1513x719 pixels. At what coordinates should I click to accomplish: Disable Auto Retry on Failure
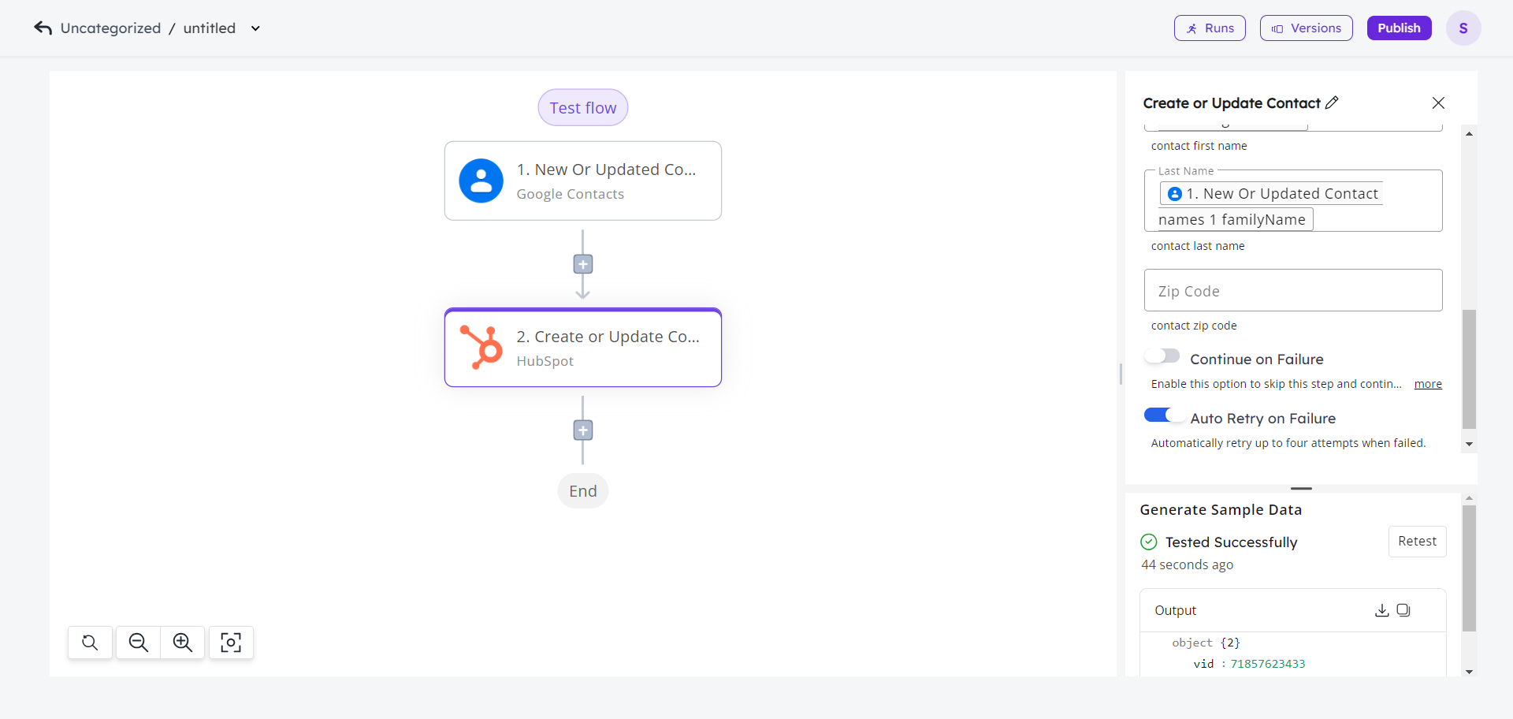1164,414
